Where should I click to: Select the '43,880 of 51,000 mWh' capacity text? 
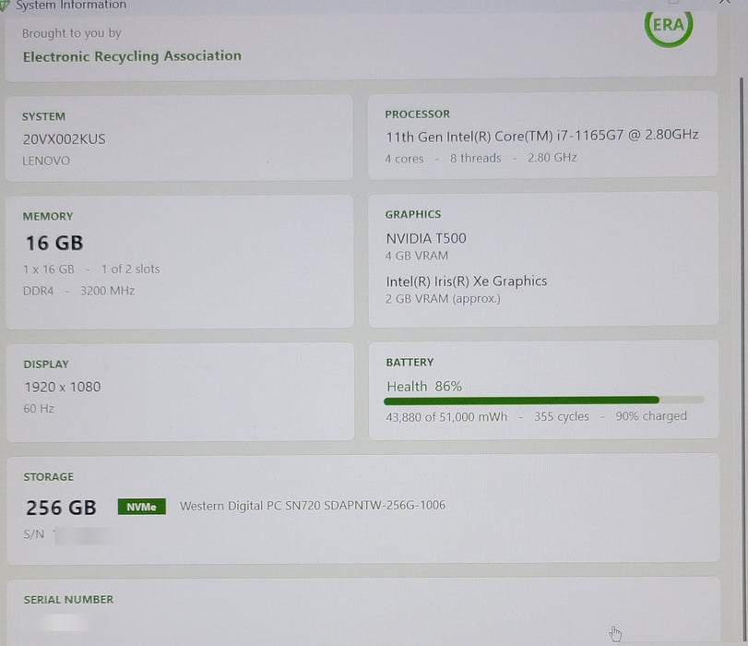click(x=446, y=417)
